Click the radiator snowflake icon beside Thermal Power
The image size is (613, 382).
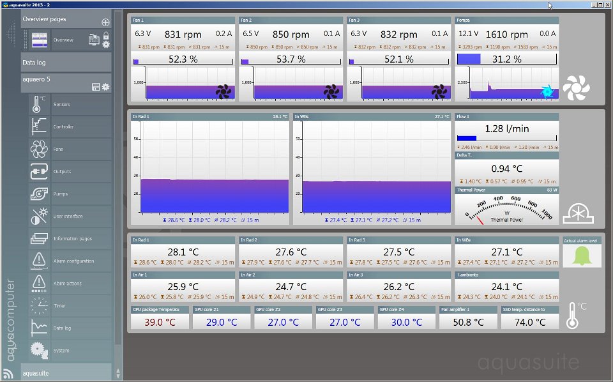click(579, 213)
